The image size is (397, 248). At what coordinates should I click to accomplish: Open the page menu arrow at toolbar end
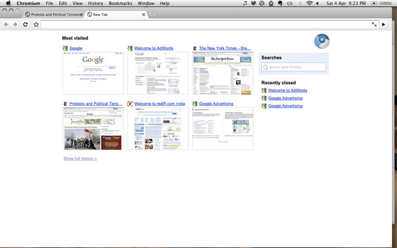point(384,24)
